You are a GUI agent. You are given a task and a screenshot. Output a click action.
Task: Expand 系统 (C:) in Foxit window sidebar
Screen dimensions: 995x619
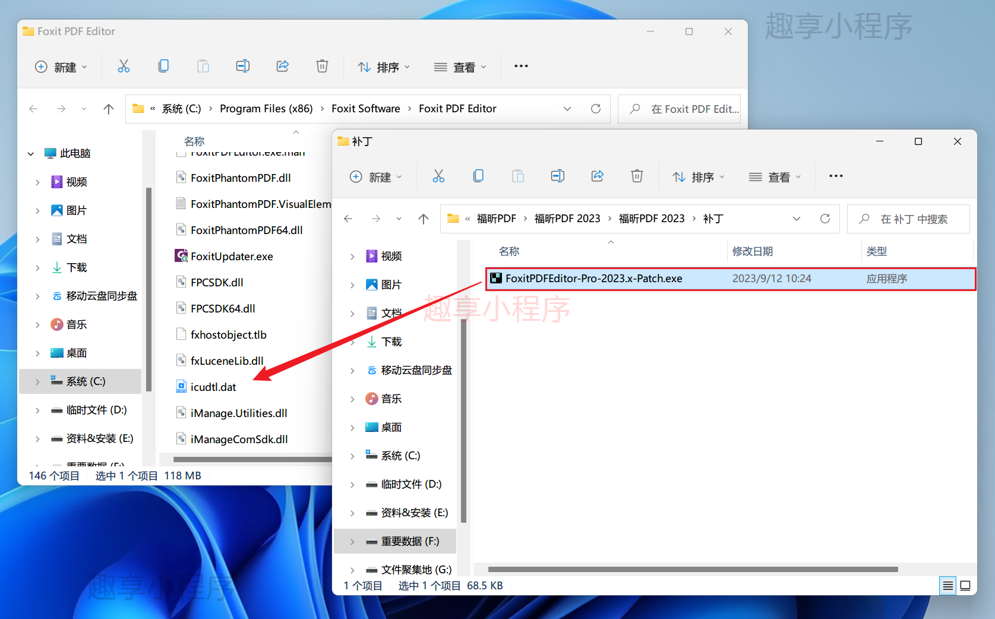[37, 382]
